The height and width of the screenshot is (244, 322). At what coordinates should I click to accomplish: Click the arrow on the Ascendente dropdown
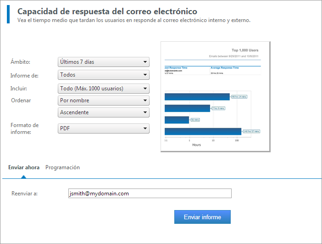pos(145,112)
